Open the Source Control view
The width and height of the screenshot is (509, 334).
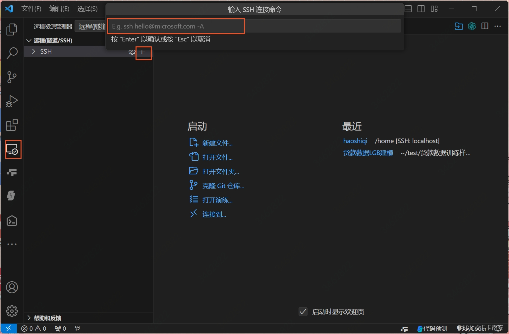12,77
